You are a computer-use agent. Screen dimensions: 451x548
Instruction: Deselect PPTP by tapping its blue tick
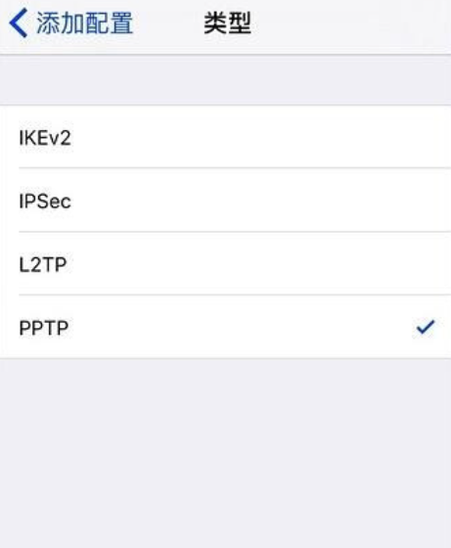(x=426, y=328)
